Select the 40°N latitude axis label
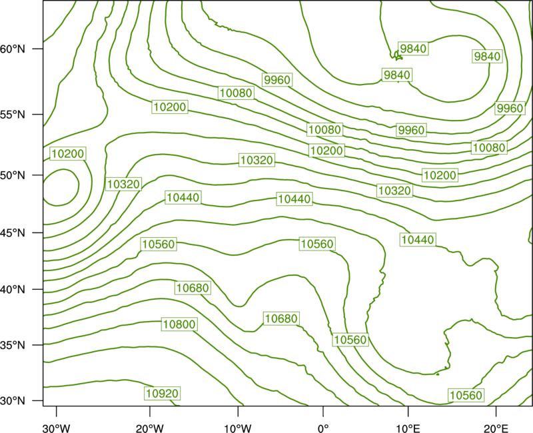 [x=13, y=290]
